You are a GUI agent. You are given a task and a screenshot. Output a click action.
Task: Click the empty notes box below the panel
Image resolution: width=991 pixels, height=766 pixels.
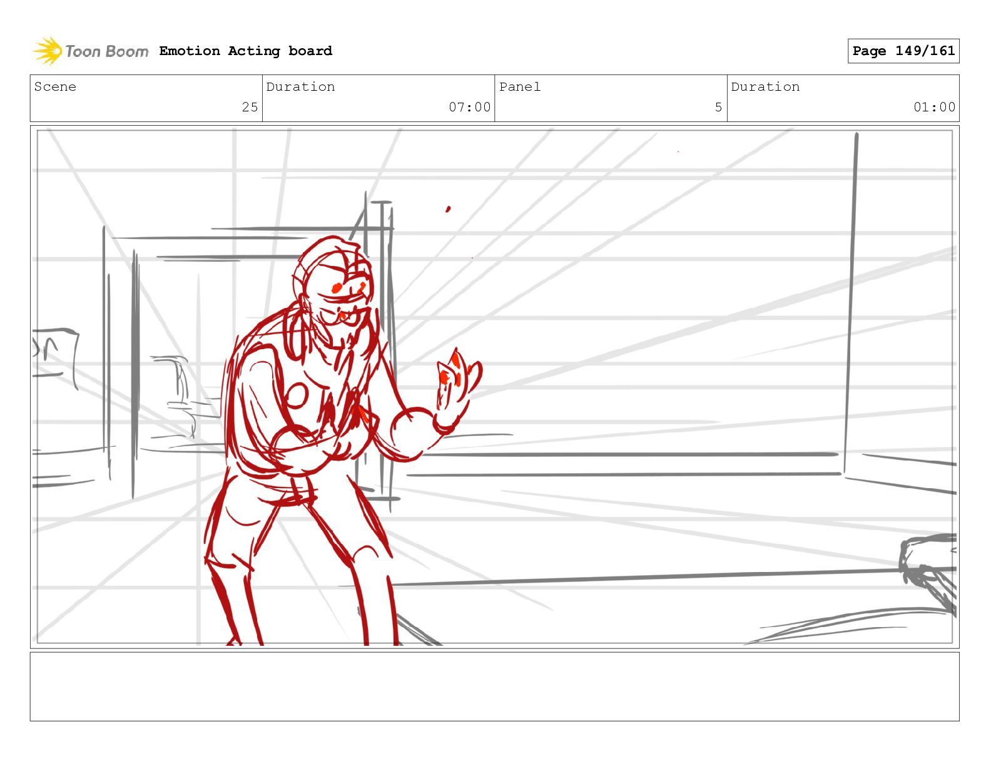coord(494,687)
